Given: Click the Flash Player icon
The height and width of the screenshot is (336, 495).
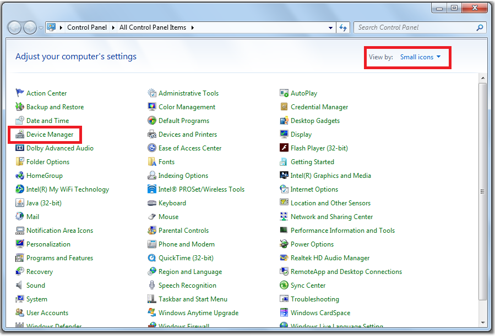Looking at the screenshot, I should pos(284,148).
